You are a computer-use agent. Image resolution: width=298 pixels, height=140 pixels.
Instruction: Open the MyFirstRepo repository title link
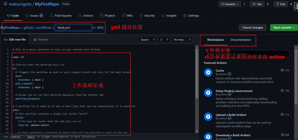pos(47,4)
